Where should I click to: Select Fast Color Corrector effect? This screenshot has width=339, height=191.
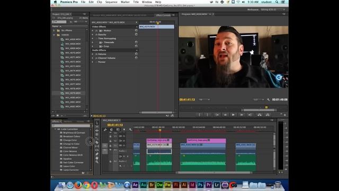click(73, 162)
